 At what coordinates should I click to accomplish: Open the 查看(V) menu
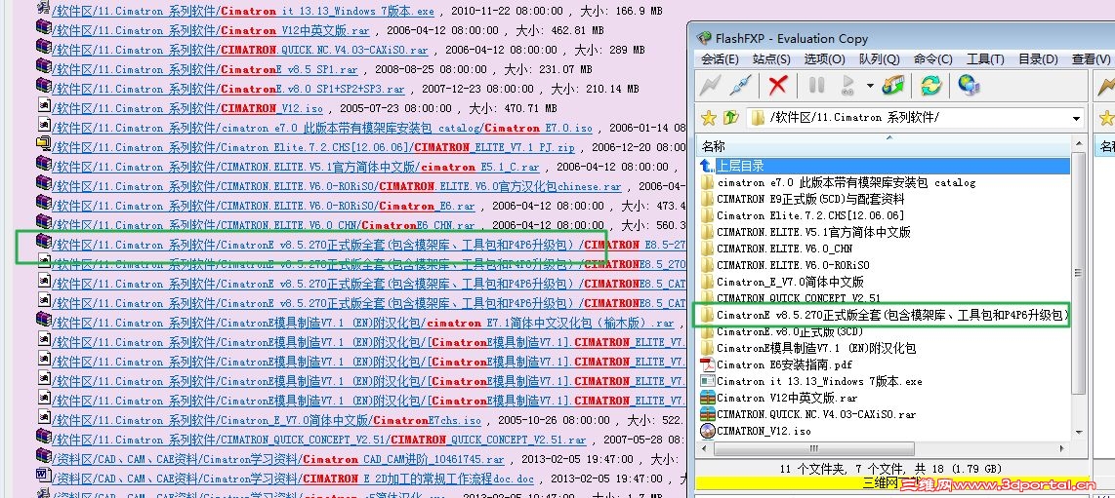point(1091,58)
